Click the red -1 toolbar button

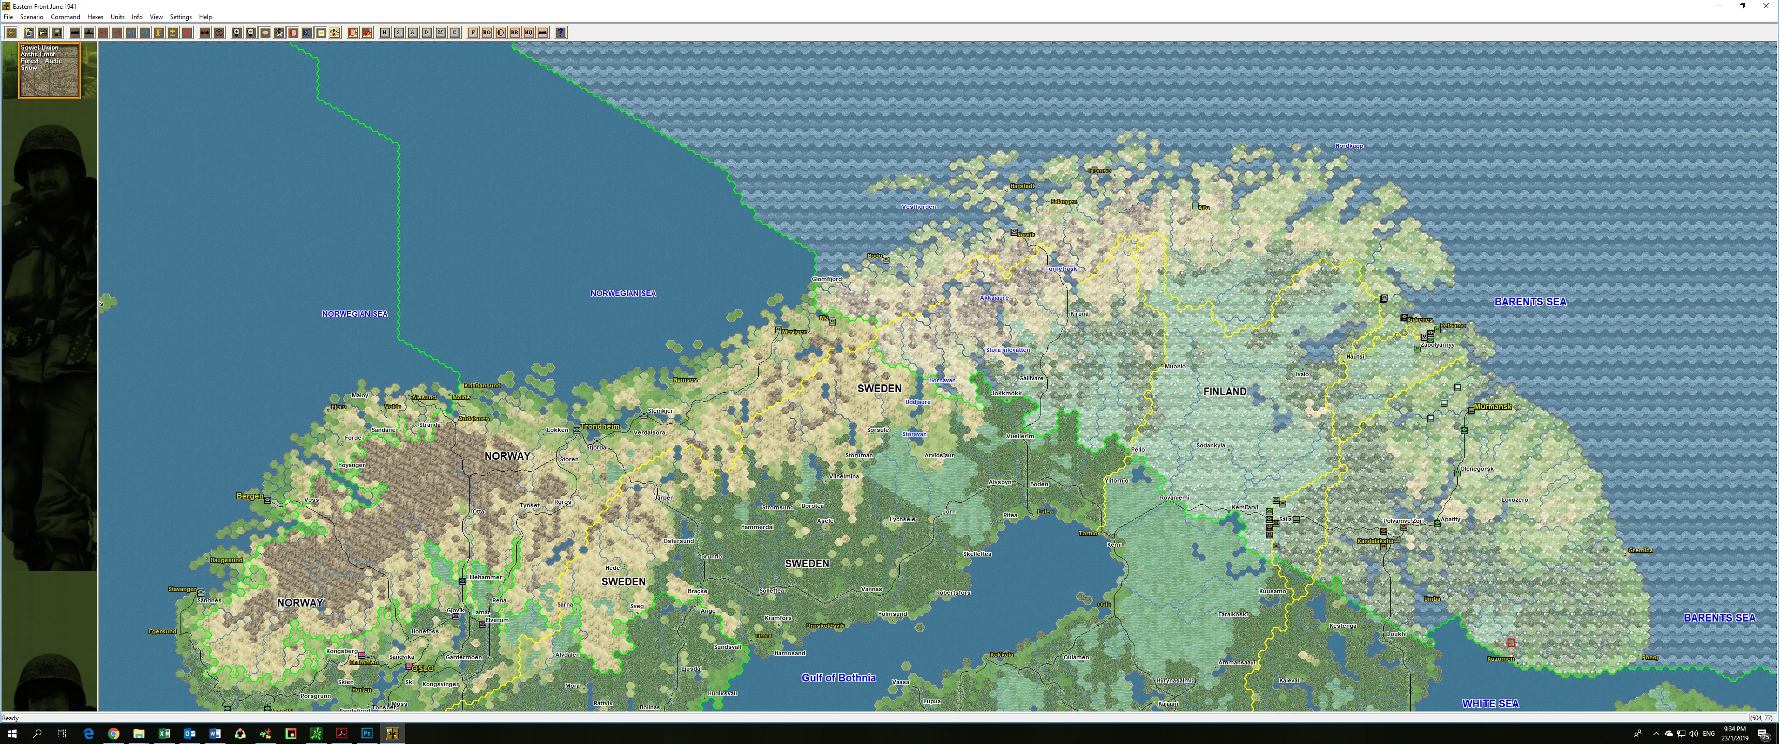tap(117, 33)
